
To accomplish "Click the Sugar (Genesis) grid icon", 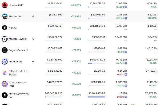I will click(5, 50).
